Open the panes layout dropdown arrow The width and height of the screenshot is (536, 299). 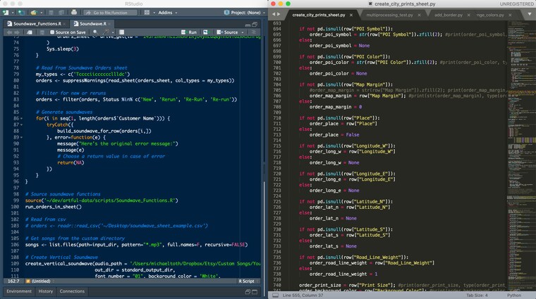pos(154,13)
